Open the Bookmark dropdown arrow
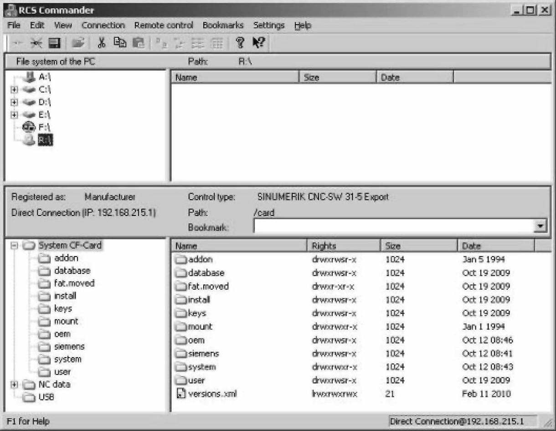 541,226
